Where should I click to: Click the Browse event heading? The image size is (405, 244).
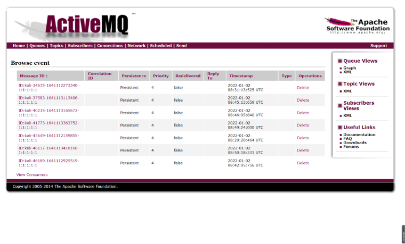tap(30, 63)
